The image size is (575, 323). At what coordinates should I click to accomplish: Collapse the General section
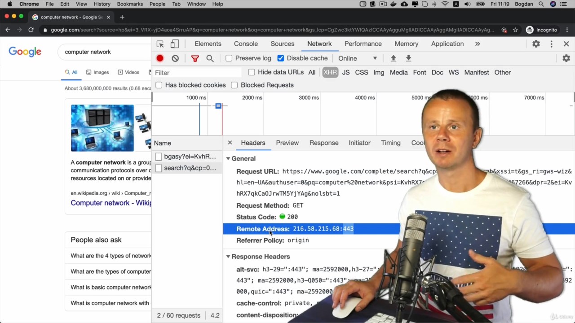tap(228, 159)
